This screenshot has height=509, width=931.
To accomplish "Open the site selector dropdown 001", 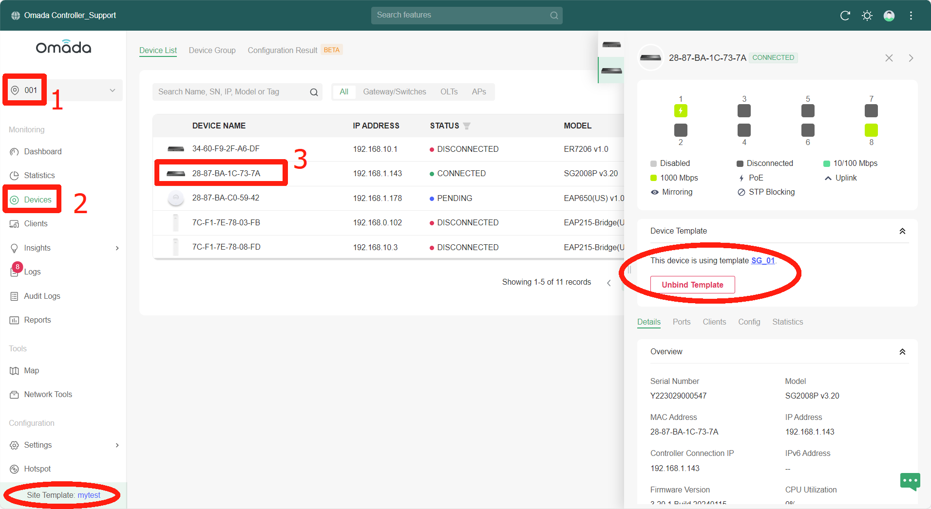I will pos(63,90).
